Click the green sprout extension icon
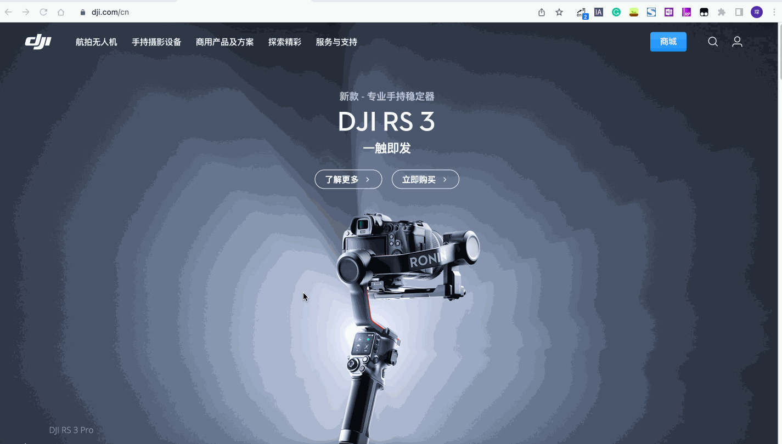Image resolution: width=782 pixels, height=444 pixels. pos(634,12)
